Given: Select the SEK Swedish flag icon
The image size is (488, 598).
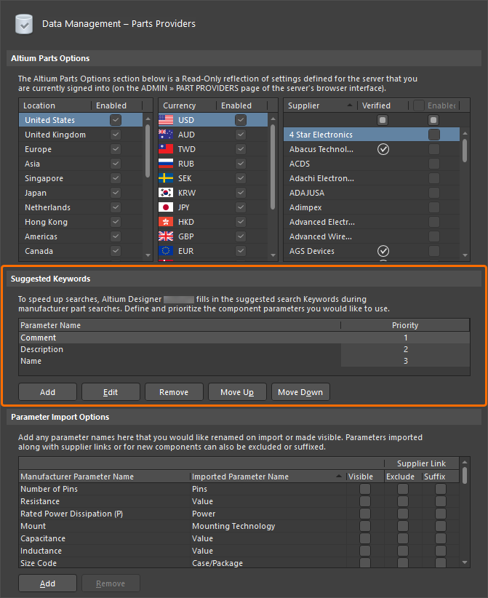Looking at the screenshot, I should point(166,178).
